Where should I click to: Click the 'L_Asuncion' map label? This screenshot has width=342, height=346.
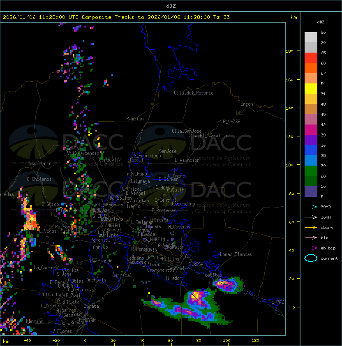tap(187, 160)
